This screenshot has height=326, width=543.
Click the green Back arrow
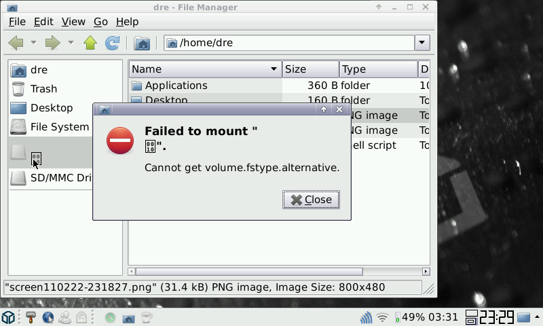pos(16,43)
